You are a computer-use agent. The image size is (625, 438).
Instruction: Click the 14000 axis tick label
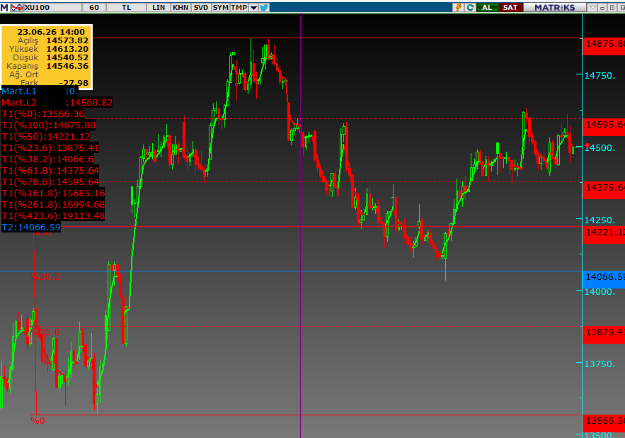point(600,292)
